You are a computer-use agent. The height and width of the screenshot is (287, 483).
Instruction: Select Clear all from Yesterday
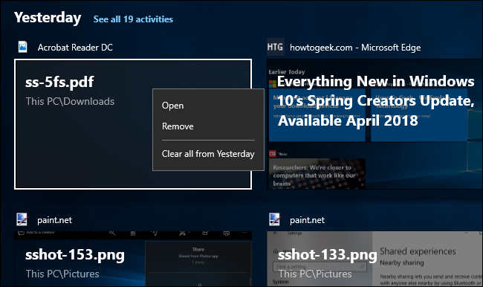click(x=208, y=154)
